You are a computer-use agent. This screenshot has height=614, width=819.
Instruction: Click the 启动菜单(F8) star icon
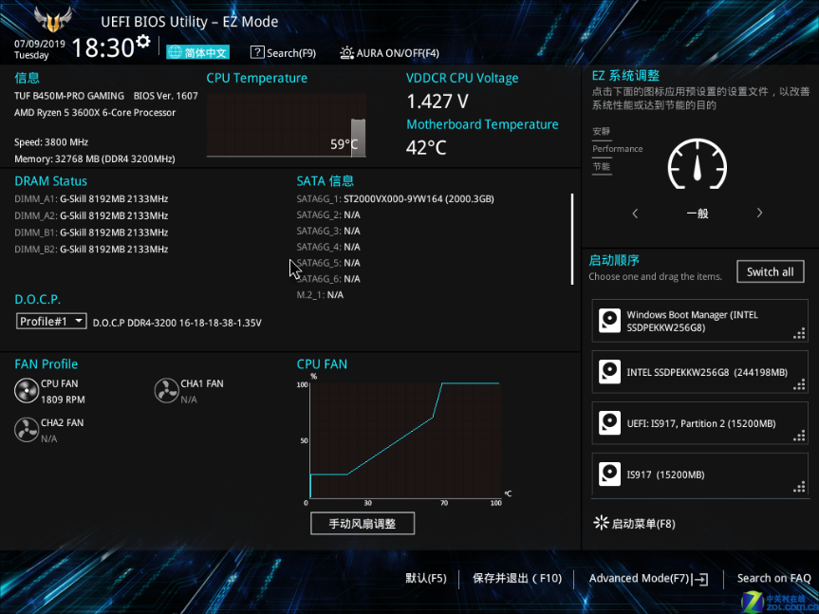pyautogui.click(x=601, y=523)
